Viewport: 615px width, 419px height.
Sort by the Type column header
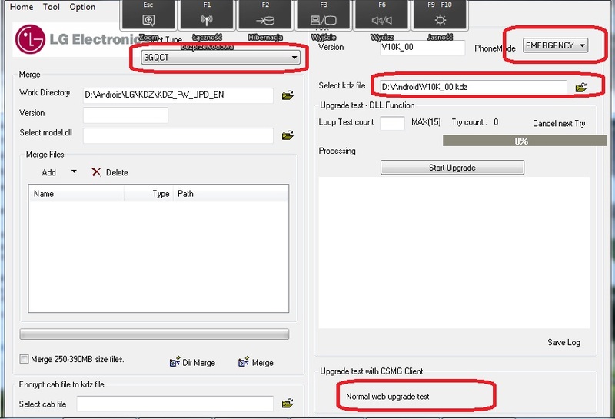[148, 194]
